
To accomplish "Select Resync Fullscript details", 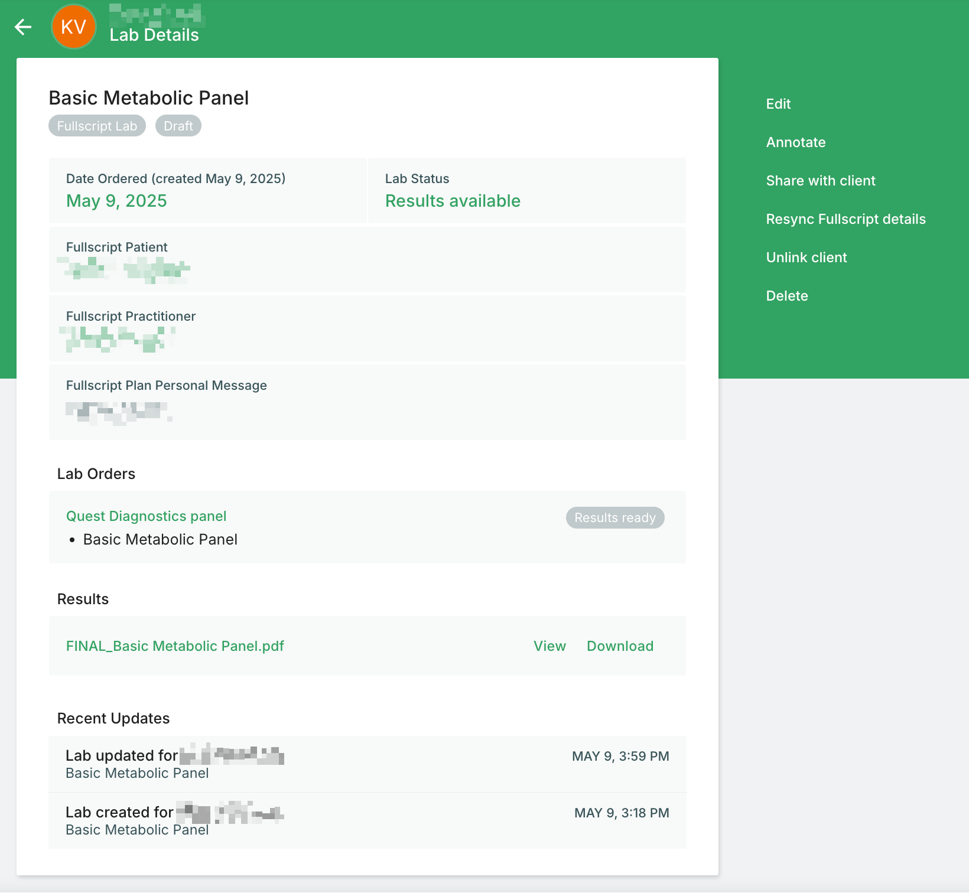I will 846,219.
